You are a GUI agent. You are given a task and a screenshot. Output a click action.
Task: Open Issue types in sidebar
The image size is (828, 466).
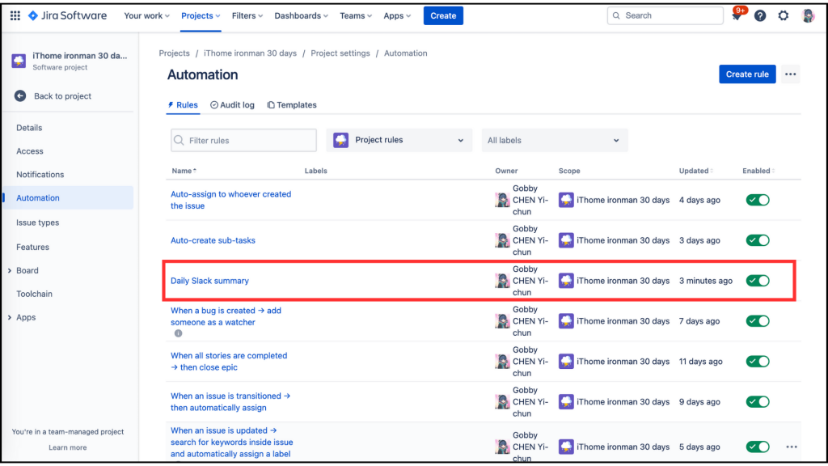37,222
